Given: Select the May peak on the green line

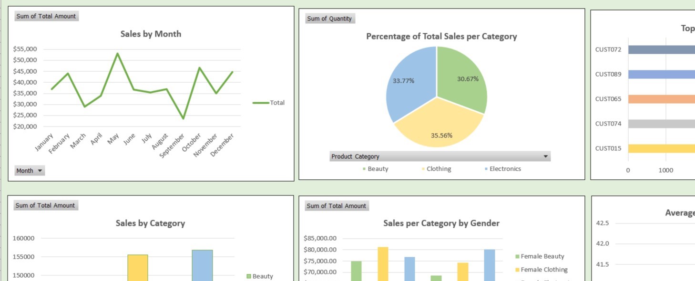Looking at the screenshot, I should [117, 53].
